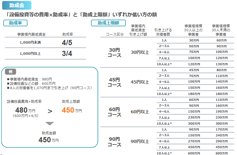The image size is (237, 155).
Task: Select the 45円以上 raise amount
Action: tap(140, 82)
